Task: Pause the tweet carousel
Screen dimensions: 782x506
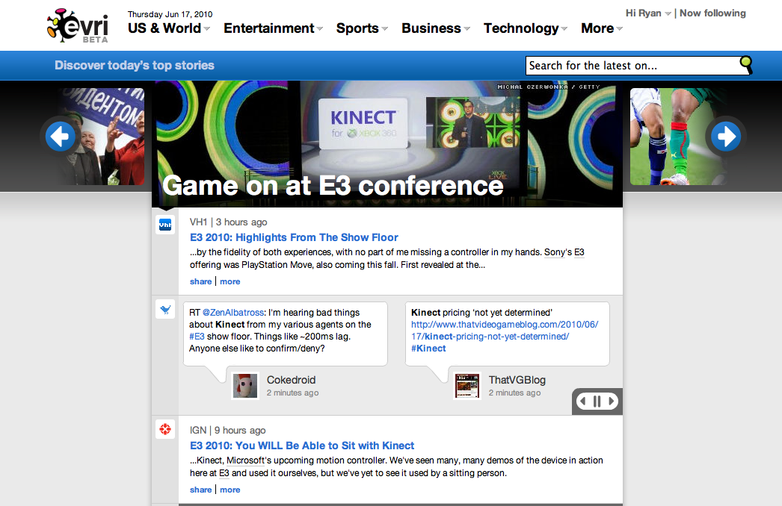Action: click(x=597, y=401)
